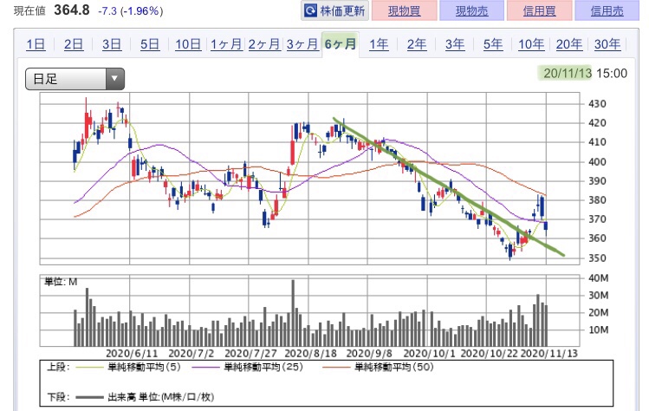Click the tallest volume bar near 2020/8/18
This screenshot has height=411, width=649.
pyautogui.click(x=293, y=313)
